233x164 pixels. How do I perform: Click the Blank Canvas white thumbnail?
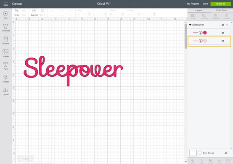tap(193, 153)
